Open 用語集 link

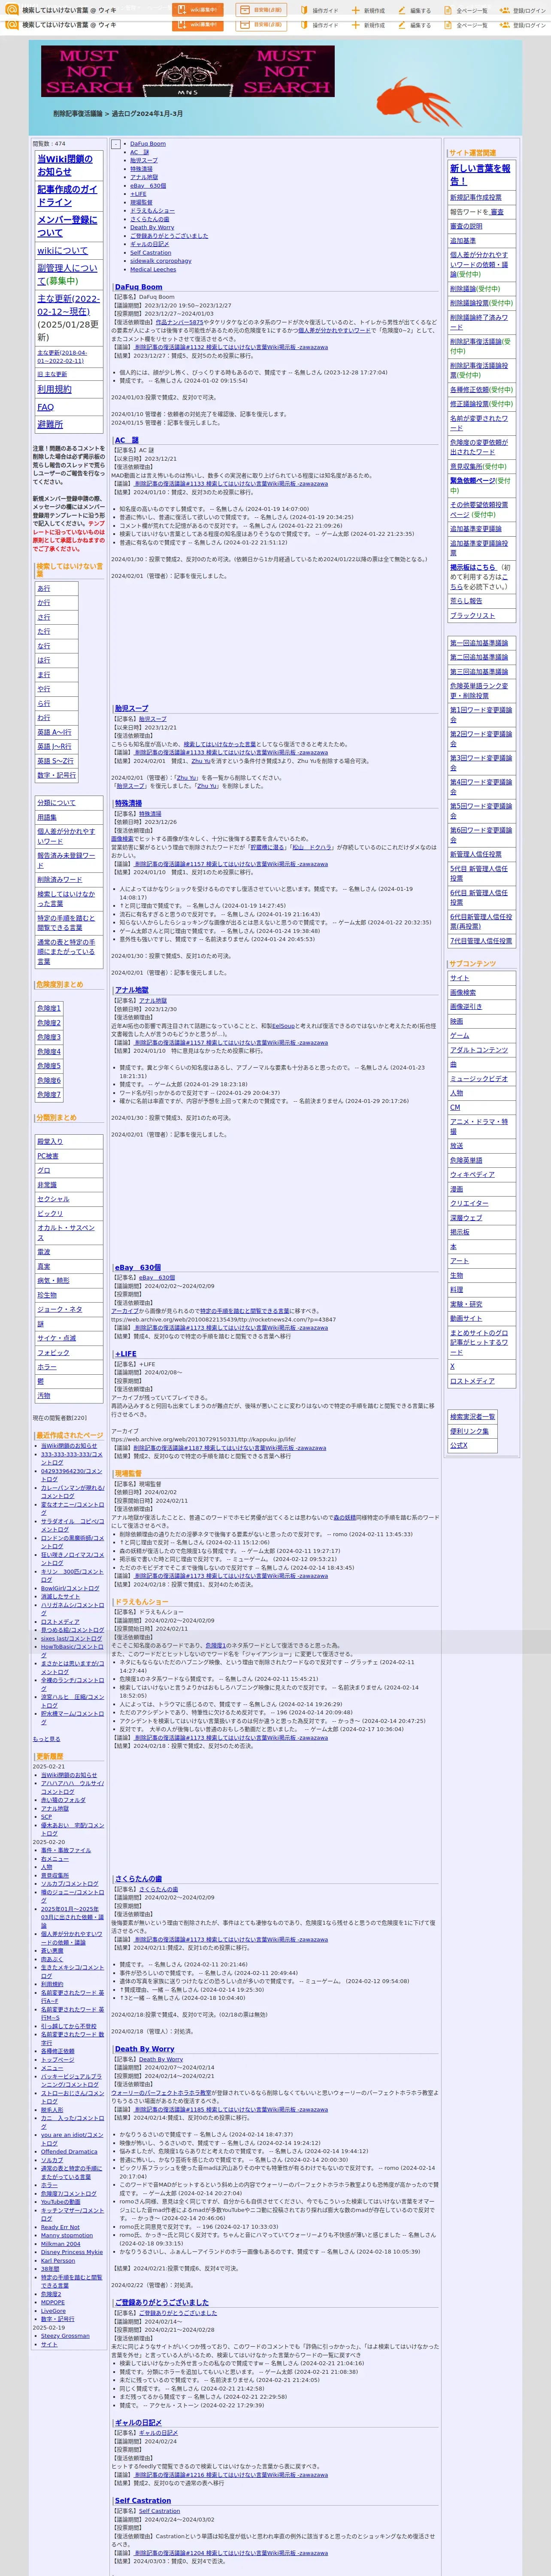pyautogui.click(x=47, y=817)
